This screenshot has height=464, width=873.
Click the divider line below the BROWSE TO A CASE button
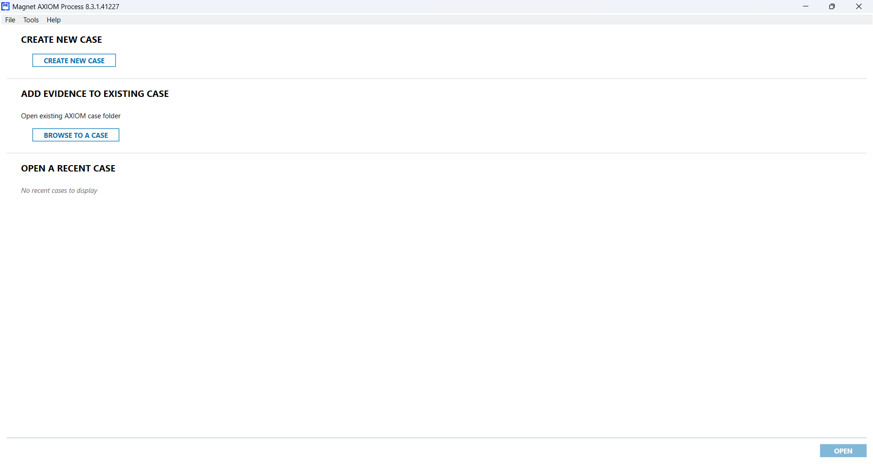pyautogui.click(x=437, y=153)
